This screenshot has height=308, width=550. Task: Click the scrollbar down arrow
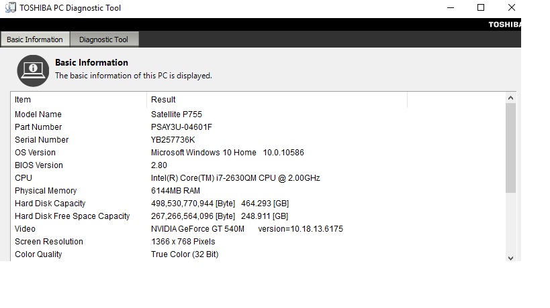pyautogui.click(x=510, y=258)
